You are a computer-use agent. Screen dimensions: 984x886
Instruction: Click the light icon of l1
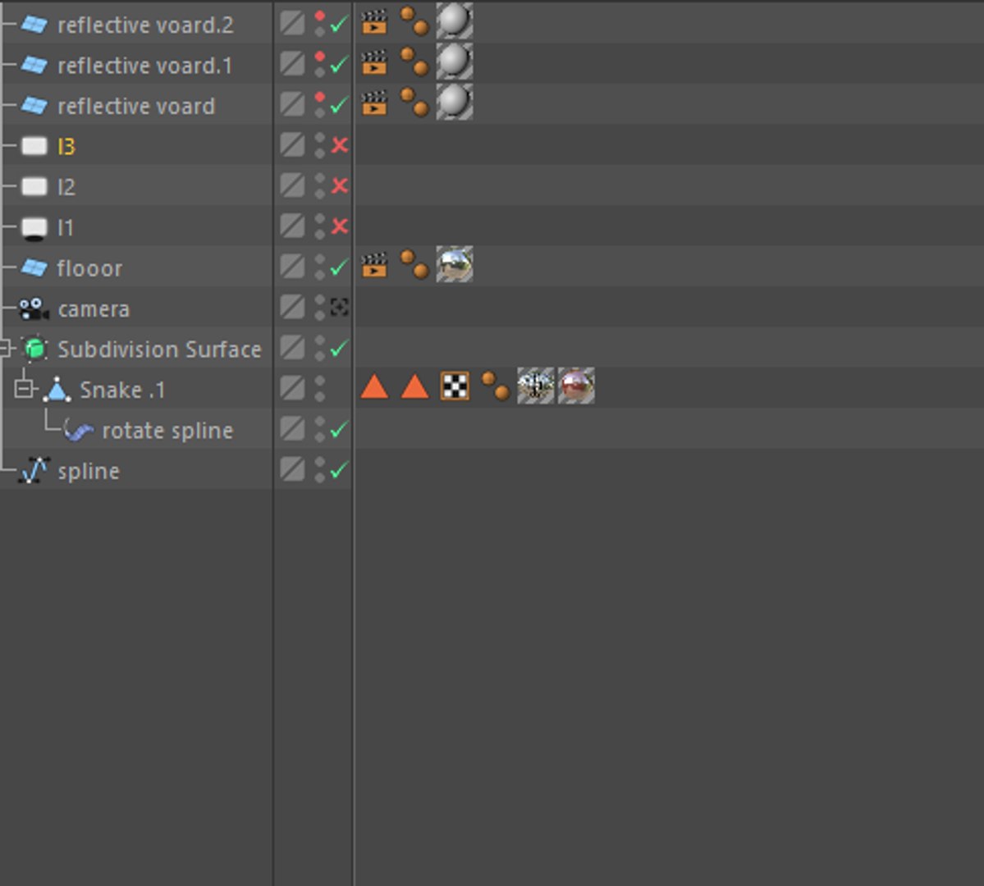[34, 228]
